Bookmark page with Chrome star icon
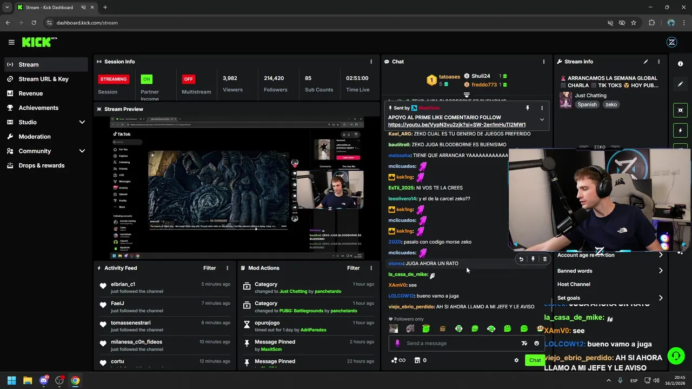692x389 pixels. pos(634,23)
